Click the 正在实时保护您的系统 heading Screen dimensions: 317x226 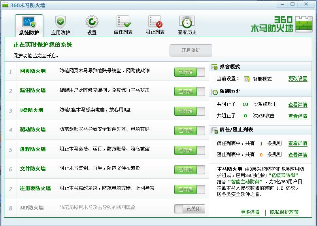[x=43, y=45]
